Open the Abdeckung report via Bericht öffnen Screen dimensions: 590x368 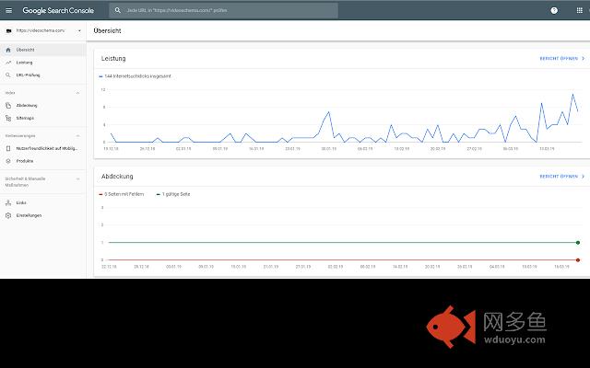click(x=562, y=176)
